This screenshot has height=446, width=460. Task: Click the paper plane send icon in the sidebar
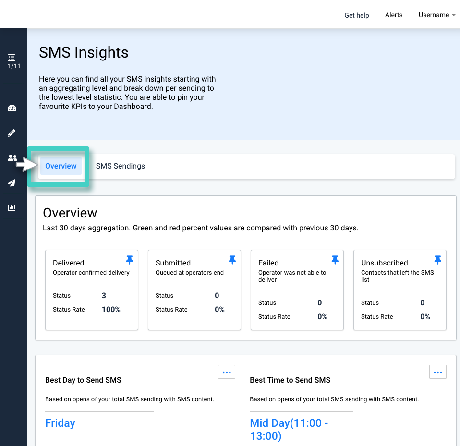[x=12, y=183]
